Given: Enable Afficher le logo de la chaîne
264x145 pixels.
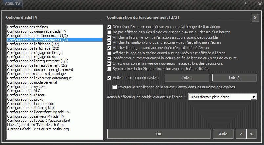Looking at the screenshot, I should point(109,53).
